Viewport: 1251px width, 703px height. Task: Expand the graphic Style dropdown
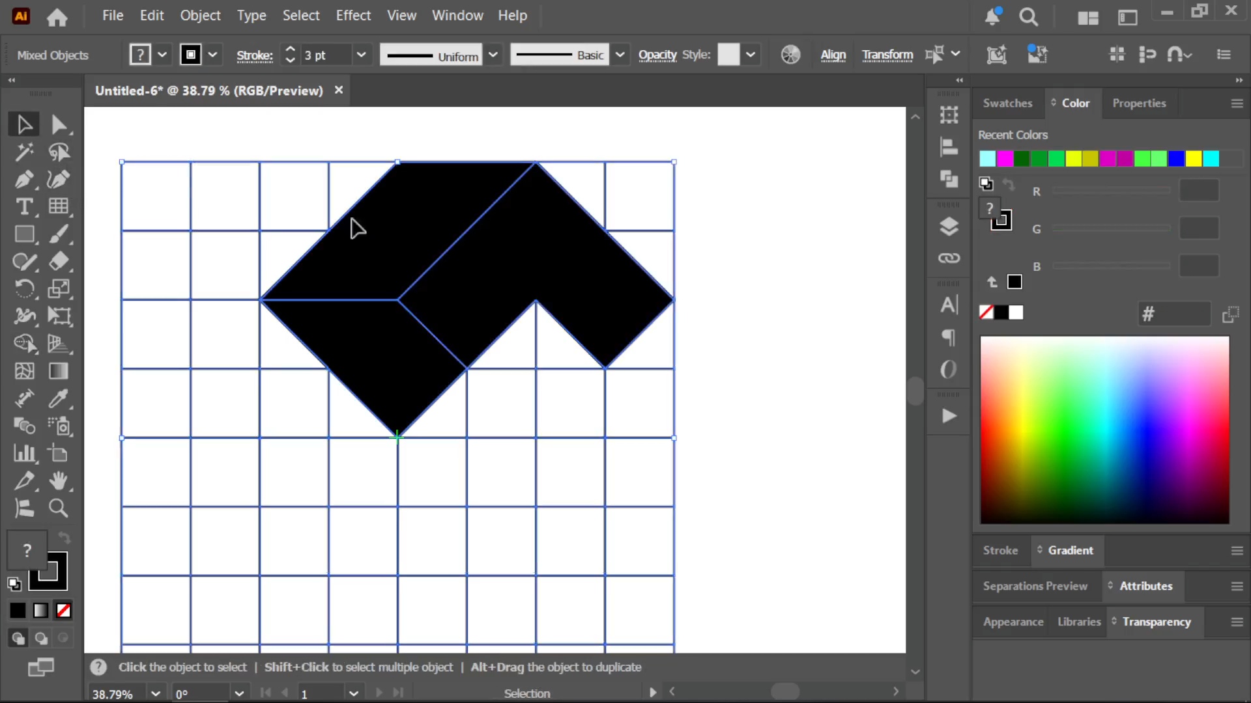[x=751, y=55]
